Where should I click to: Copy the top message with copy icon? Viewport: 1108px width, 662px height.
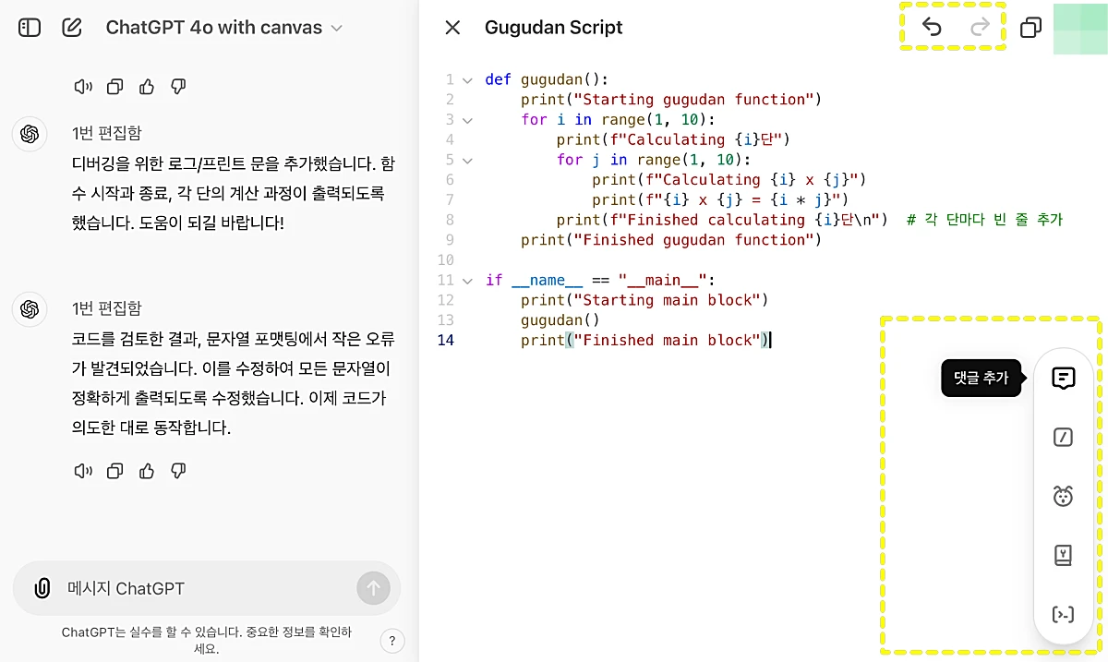(115, 87)
